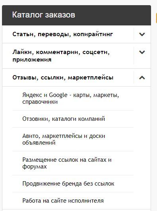This screenshot has height=211, width=157.
Task: Select the Отзывы, ссылки, маркетплейсы category heading
Action: coord(63,77)
